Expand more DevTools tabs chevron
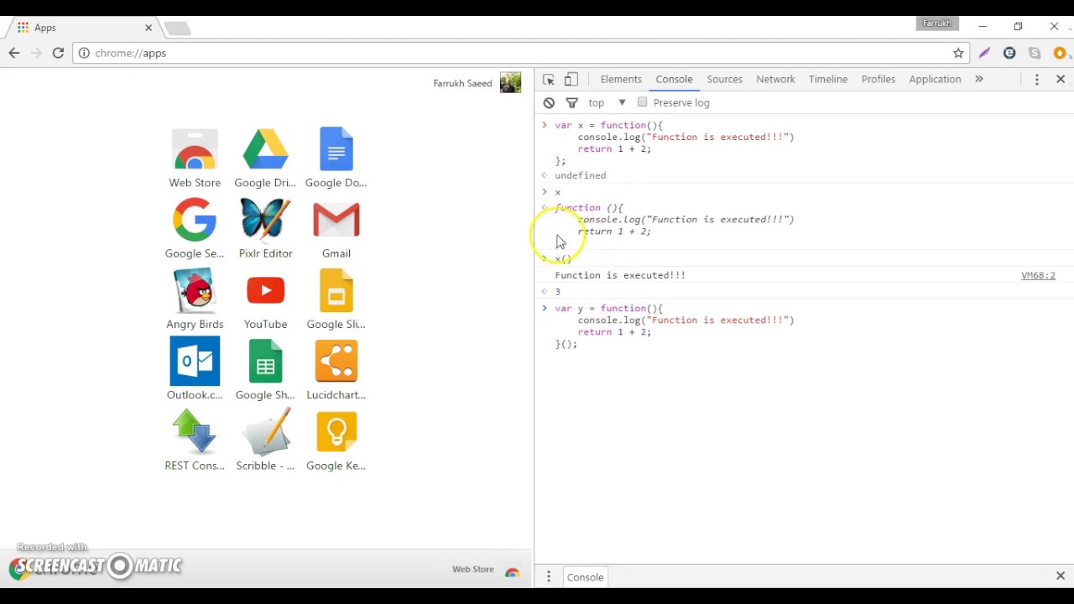The height and width of the screenshot is (604, 1074). click(978, 79)
